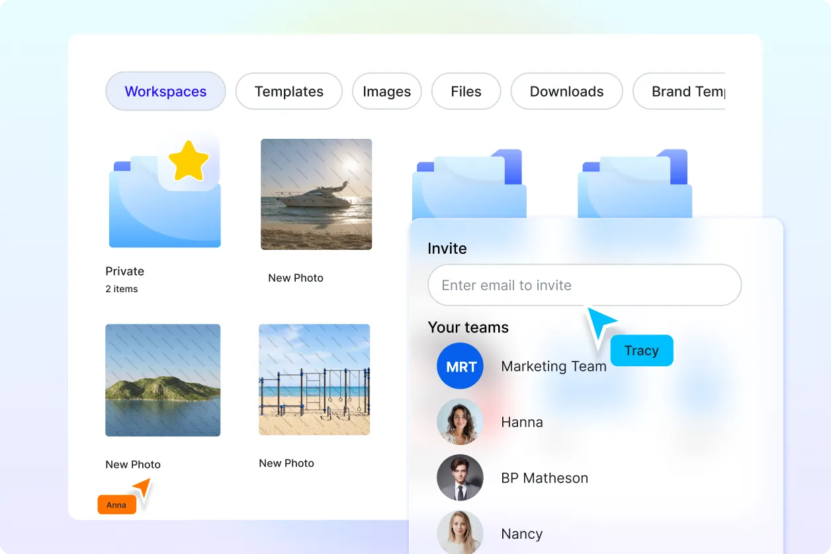Viewport: 831px width, 554px height.
Task: Click Hanna's profile avatar
Action: [x=460, y=422]
